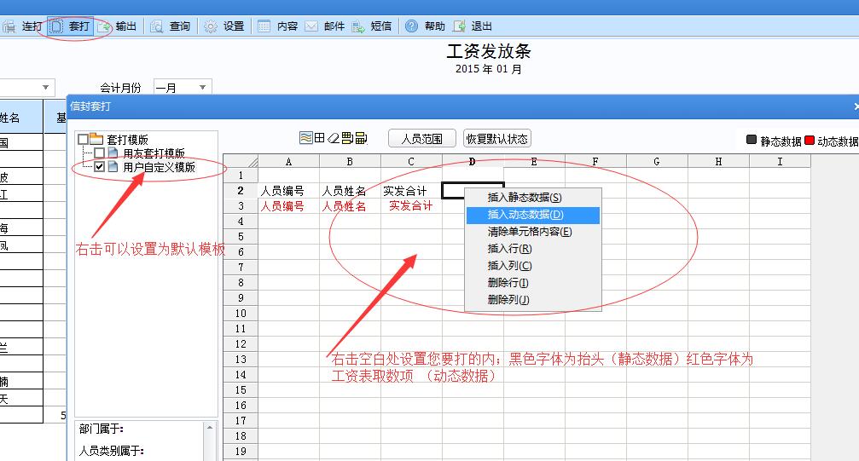Click the 邮件 mail icon
This screenshot has width=859, height=461.
coord(312,26)
